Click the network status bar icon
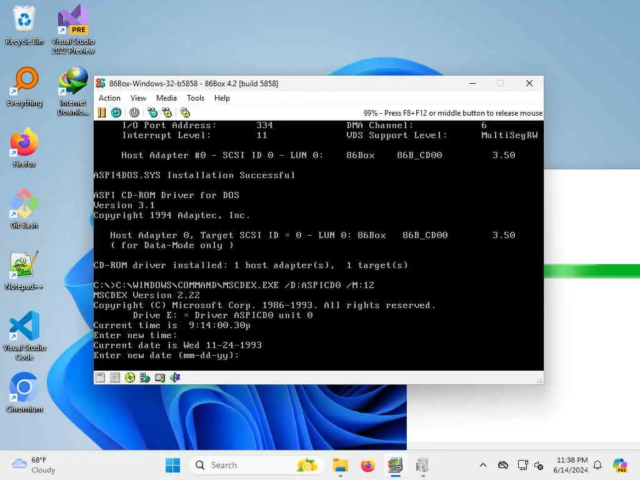The width and height of the screenshot is (640, 480). tap(145, 377)
